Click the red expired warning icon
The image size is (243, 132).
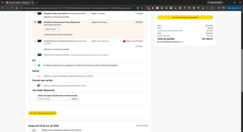[124, 41]
